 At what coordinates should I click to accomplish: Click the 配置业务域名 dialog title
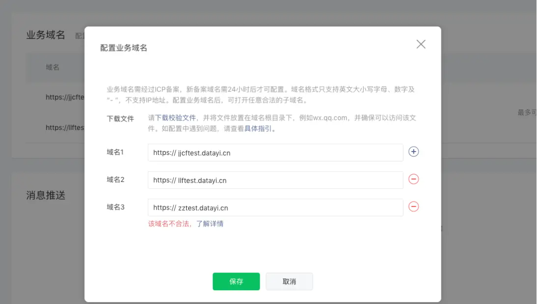click(x=124, y=48)
